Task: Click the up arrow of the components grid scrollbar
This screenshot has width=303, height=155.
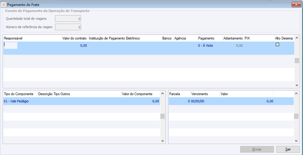Action: (162, 94)
